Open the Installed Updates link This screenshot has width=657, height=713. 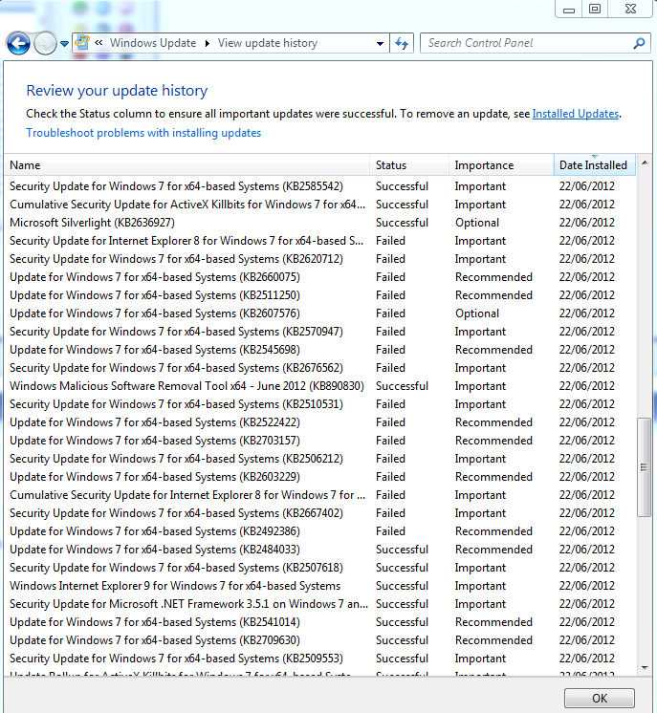click(576, 114)
